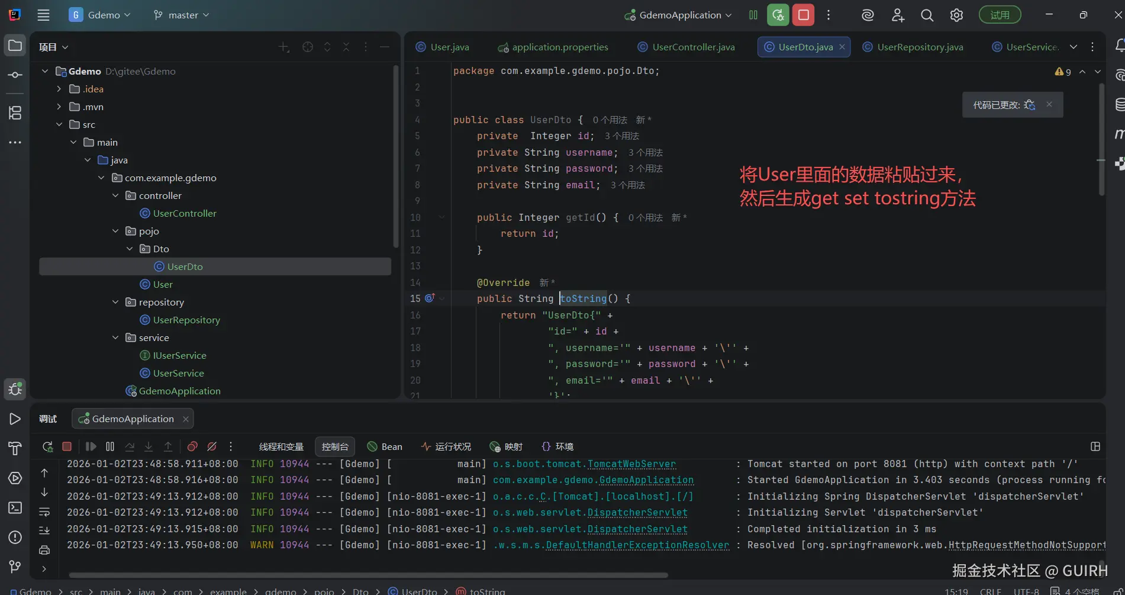Toggle soft-wrap in the console

(x=44, y=512)
